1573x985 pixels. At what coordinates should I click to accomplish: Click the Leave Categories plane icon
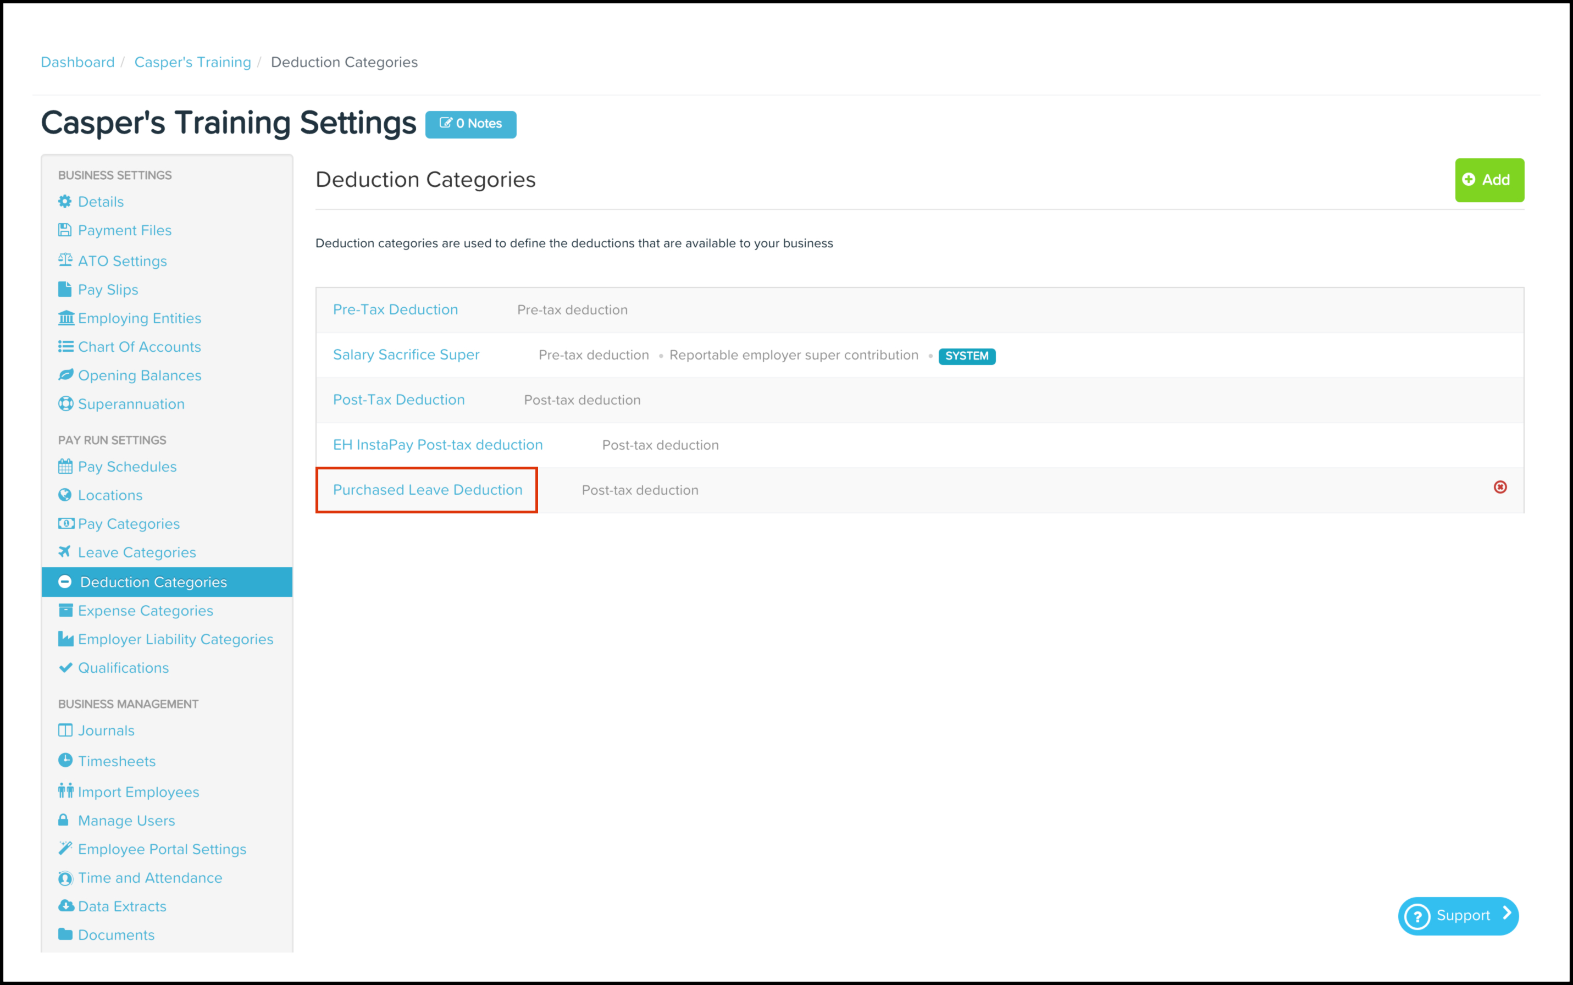64,552
